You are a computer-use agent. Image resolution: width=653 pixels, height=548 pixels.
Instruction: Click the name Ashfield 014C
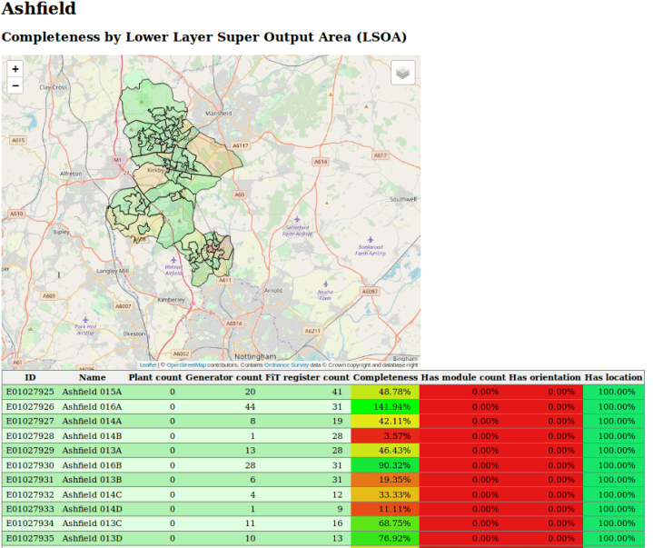[x=92, y=494]
